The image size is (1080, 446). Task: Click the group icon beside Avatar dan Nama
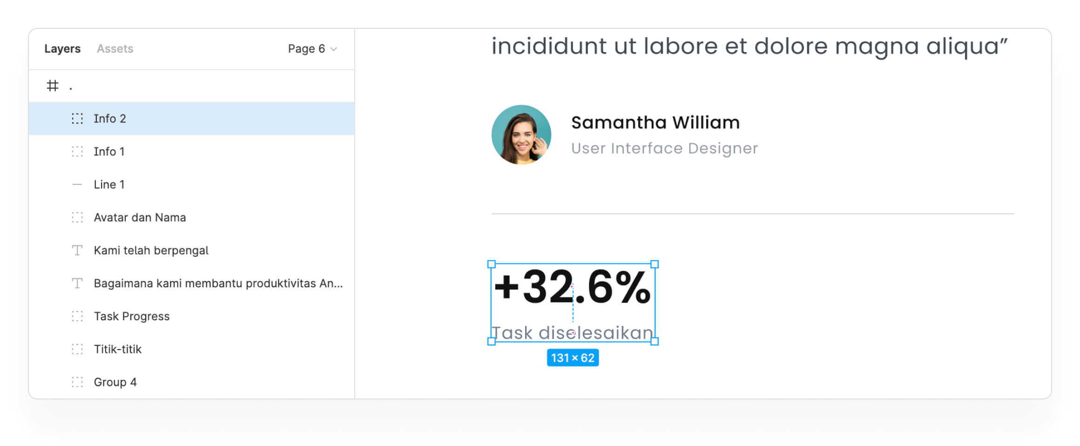[x=77, y=217]
